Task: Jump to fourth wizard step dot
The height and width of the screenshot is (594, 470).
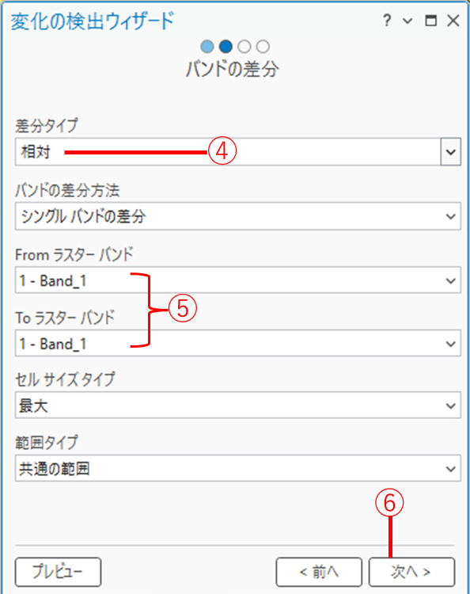Action: [x=263, y=47]
